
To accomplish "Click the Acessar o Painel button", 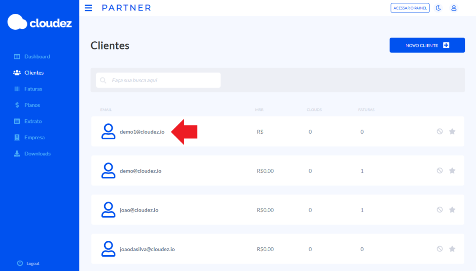I will coord(410,8).
